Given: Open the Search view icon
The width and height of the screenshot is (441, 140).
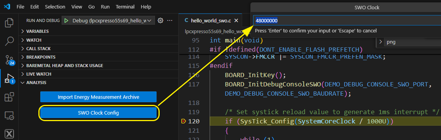Looking at the screenshot, I should 9,41.
